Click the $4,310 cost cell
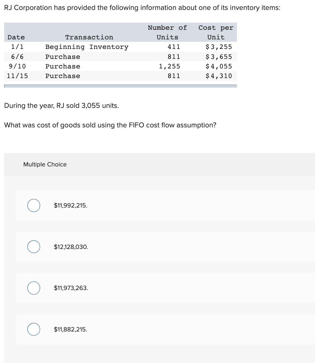 click(x=218, y=76)
